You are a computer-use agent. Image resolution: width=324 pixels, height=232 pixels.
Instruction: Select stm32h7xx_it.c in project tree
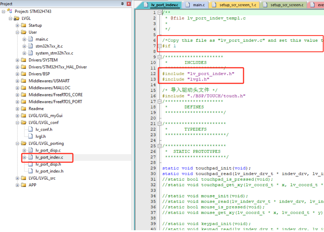tap(49, 46)
